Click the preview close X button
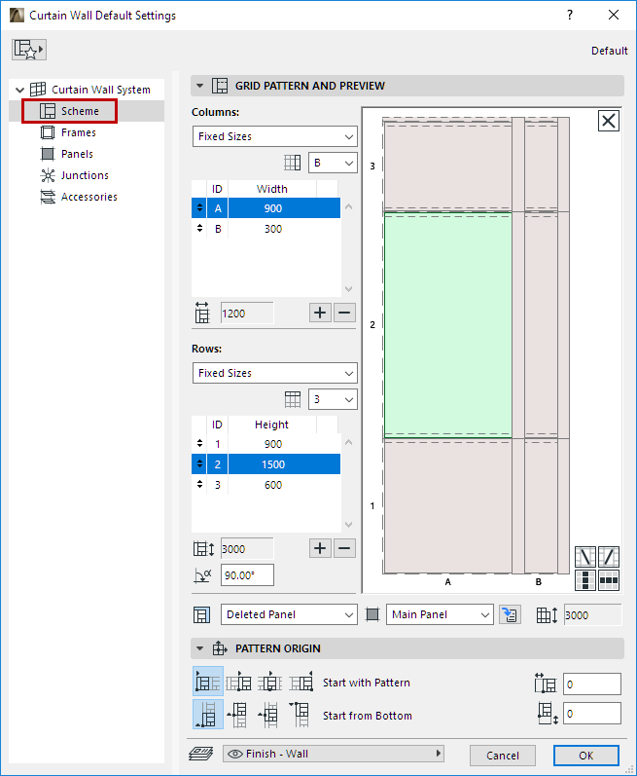This screenshot has height=776, width=637. point(609,121)
